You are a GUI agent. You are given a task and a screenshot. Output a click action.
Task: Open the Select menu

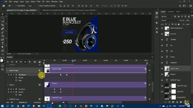click(x=33, y=1)
